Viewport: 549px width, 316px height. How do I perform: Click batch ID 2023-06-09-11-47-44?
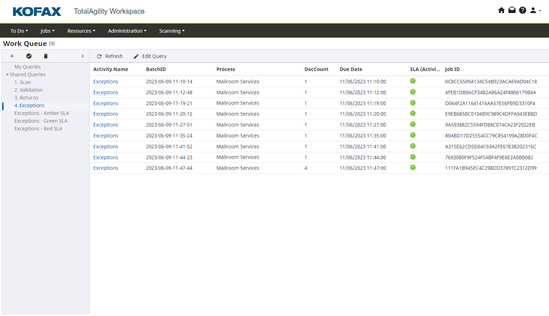(x=169, y=168)
